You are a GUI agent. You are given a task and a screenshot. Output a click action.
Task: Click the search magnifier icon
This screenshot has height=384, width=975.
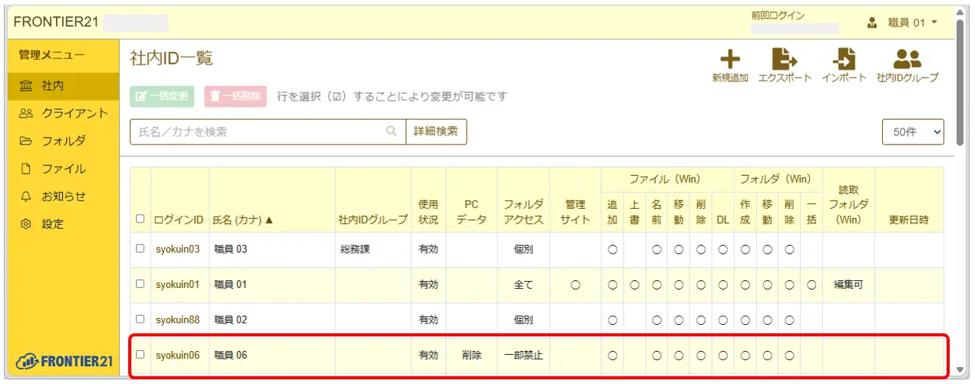(x=392, y=131)
